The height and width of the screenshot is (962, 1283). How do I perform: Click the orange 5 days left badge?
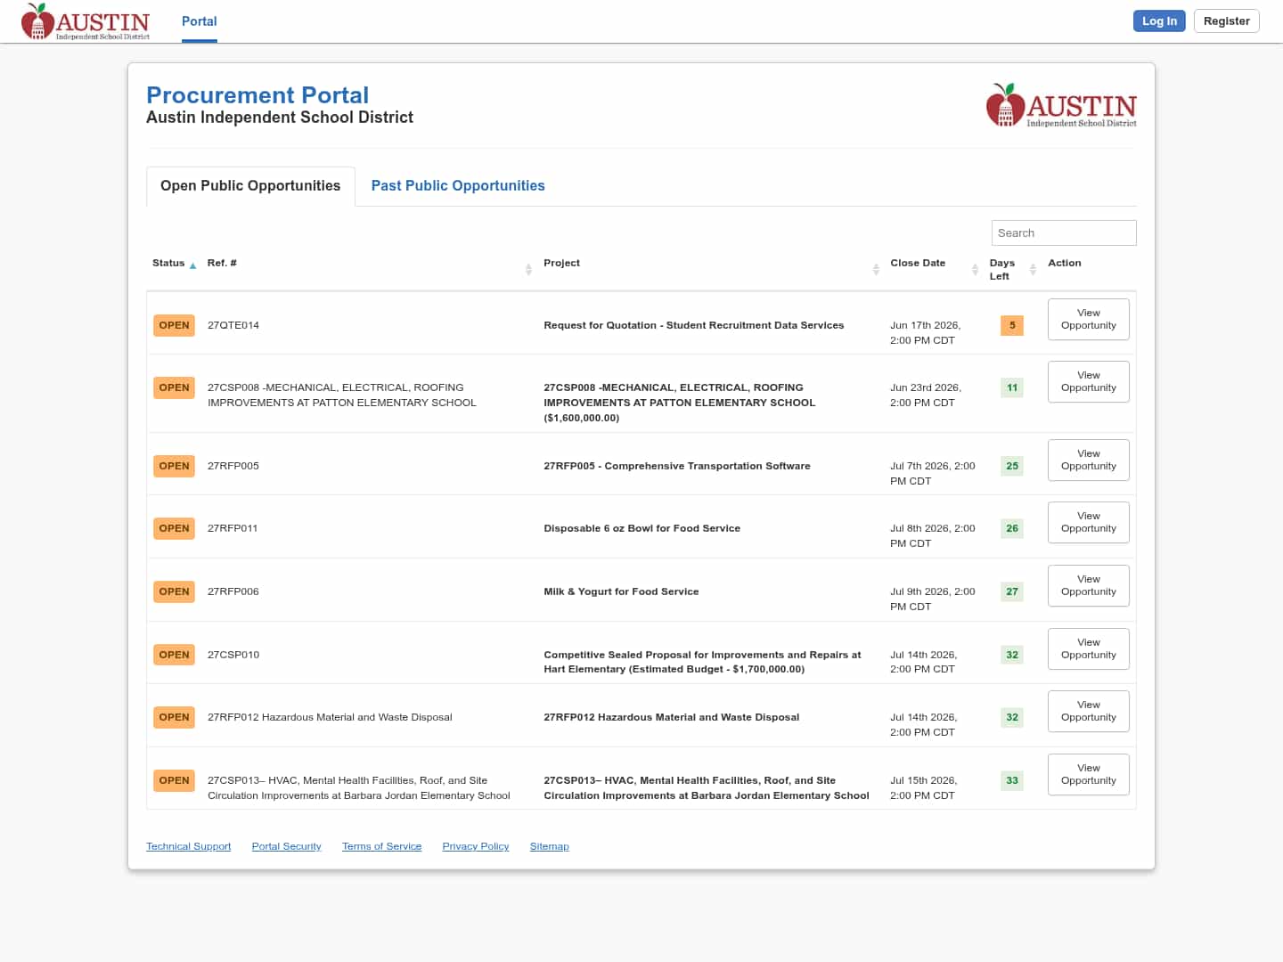tap(1012, 325)
